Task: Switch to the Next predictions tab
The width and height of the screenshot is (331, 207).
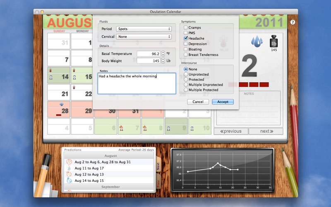Action: pyautogui.click(x=158, y=166)
